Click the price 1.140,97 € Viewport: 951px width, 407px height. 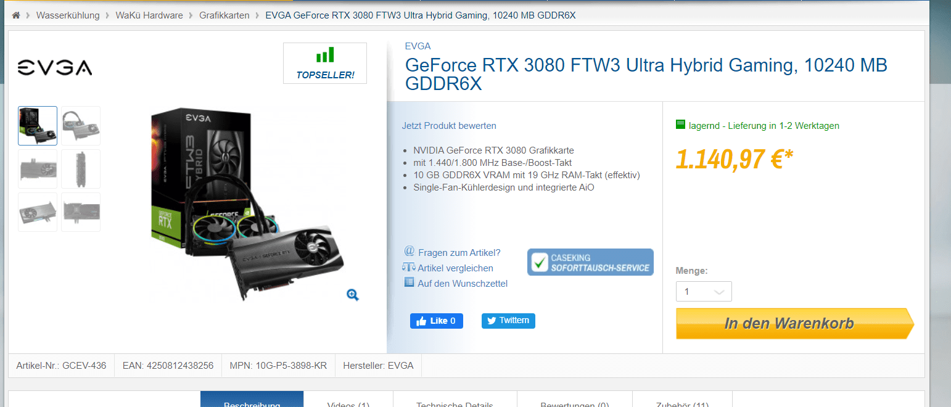(734, 159)
